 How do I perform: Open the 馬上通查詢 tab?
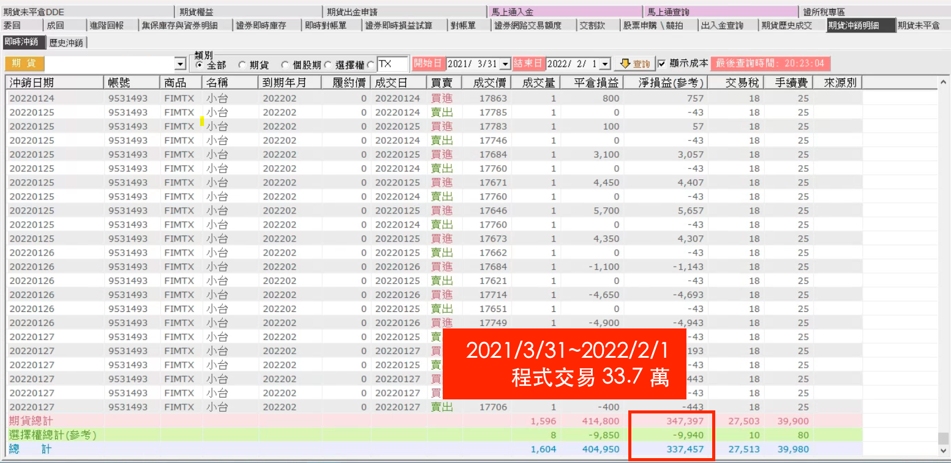tap(721, 12)
